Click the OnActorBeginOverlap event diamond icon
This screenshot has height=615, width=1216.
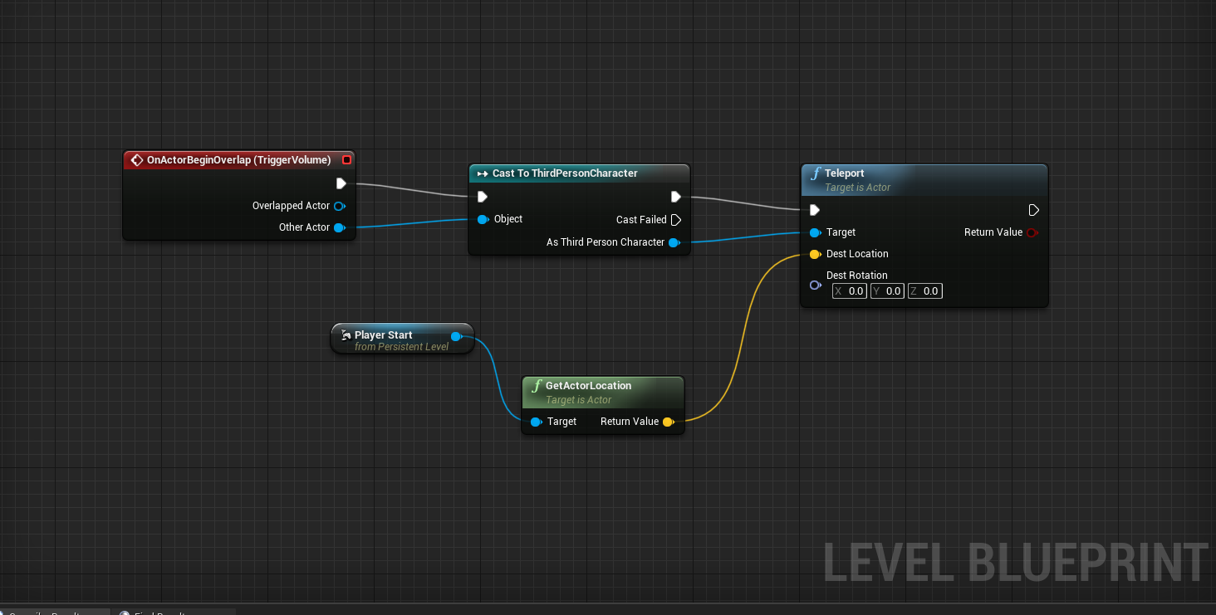click(x=137, y=160)
